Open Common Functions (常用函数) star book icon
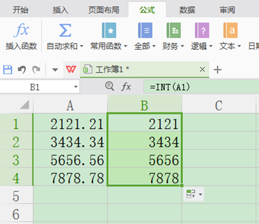Screen dimensions: 259x224 click(109, 30)
